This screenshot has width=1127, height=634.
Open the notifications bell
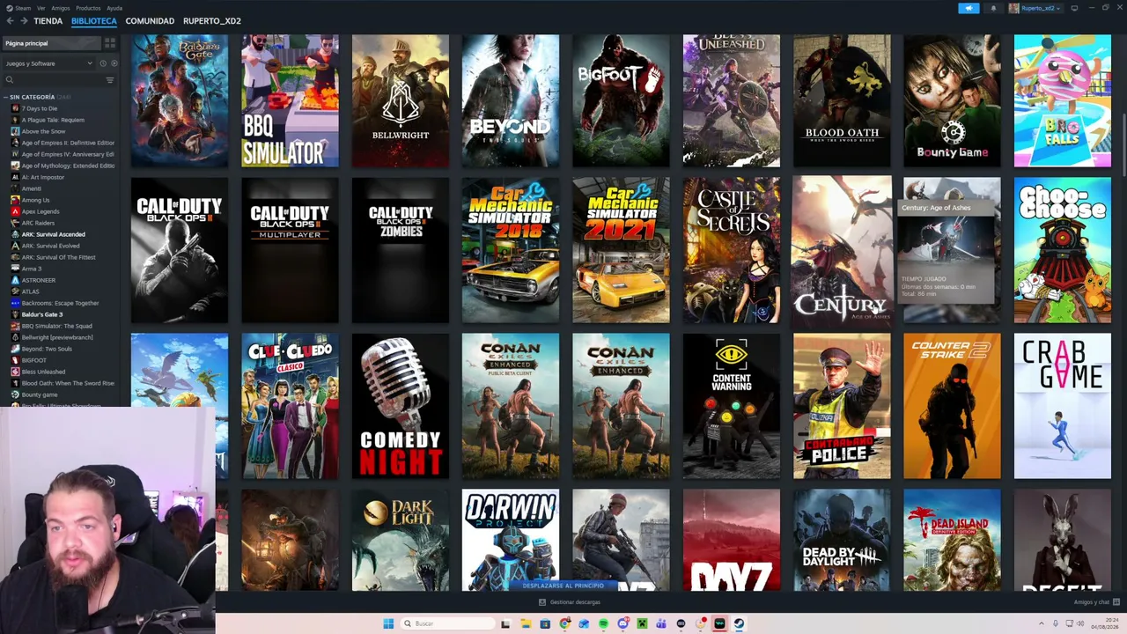point(993,8)
